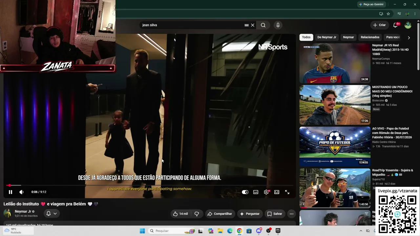Switch to theater mode

[277, 192]
